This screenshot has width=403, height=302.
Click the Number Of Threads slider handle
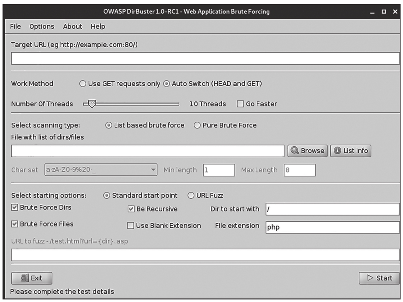[92, 104]
